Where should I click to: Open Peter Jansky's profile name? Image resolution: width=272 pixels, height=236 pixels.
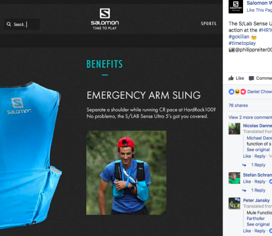[x=256, y=200]
